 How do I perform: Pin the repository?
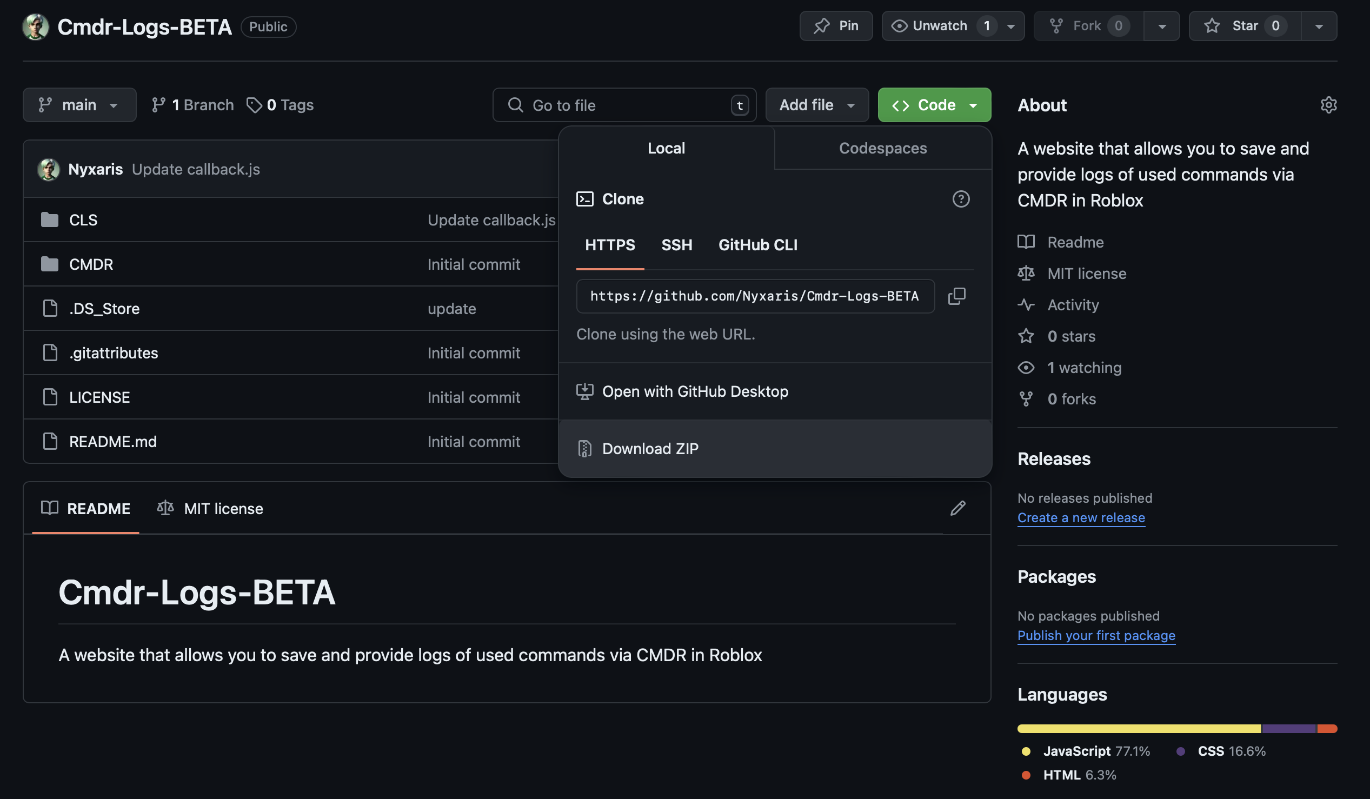(836, 25)
